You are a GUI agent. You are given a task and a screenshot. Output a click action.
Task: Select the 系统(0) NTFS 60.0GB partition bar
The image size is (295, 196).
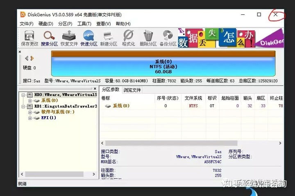point(163,63)
